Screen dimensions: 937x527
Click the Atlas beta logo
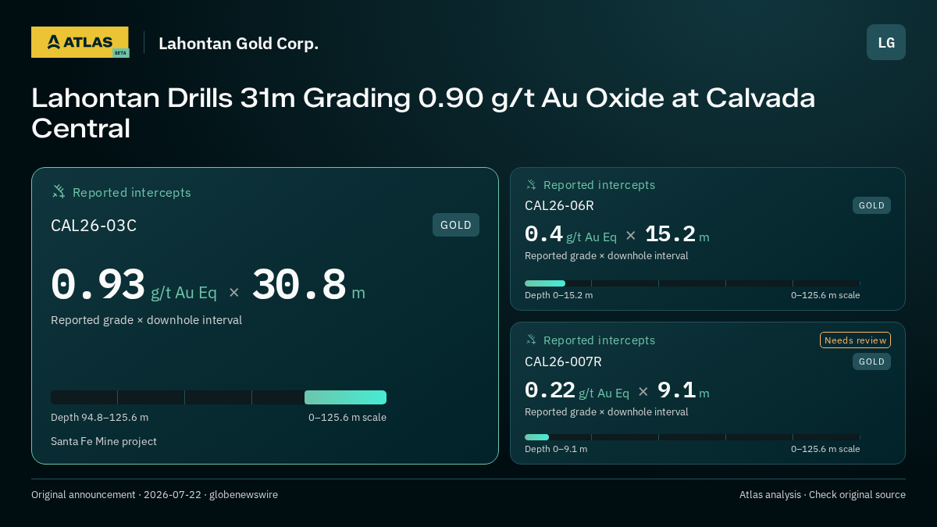[80, 42]
